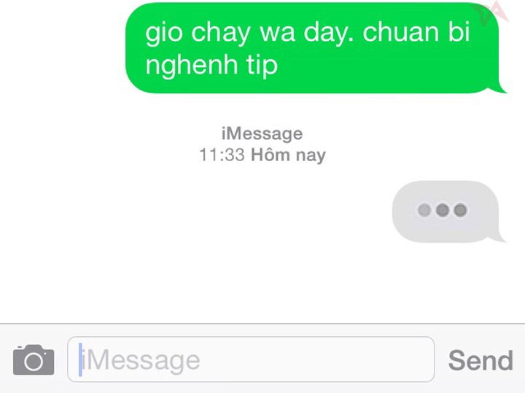Image resolution: width=525 pixels, height=393 pixels.
Task: Tap the Hôm nay date label
Action: tap(288, 155)
